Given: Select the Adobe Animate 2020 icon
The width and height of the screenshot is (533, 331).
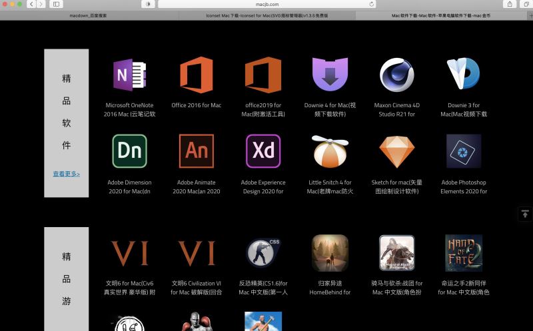Looking at the screenshot, I should [x=197, y=151].
